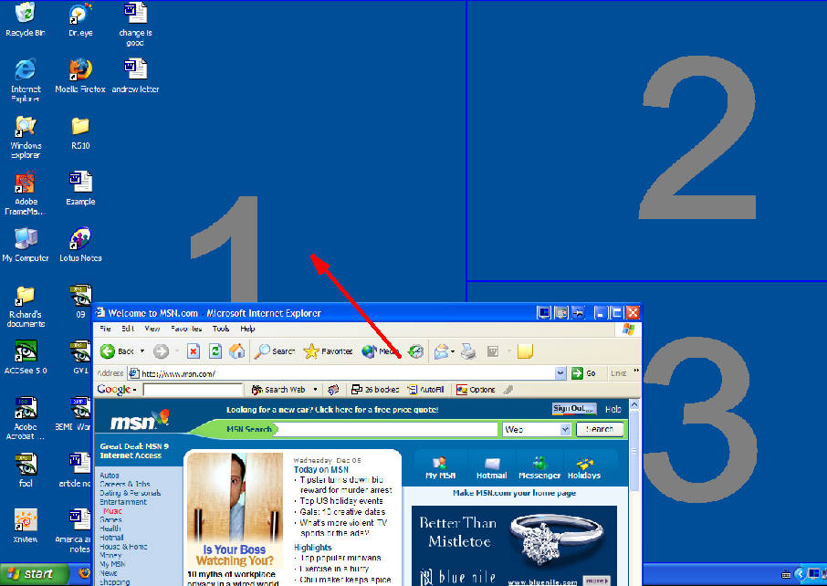
Task: Click into the MSN Search text box
Action: click(x=386, y=429)
